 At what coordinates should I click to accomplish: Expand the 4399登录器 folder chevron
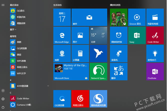[x=48, y=86]
